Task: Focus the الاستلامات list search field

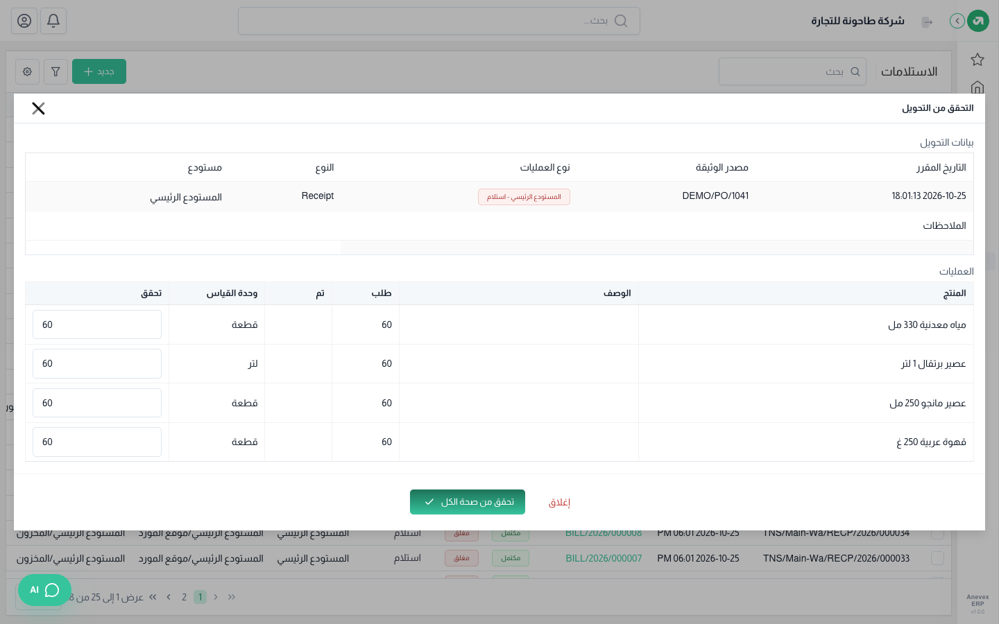Action: point(792,71)
